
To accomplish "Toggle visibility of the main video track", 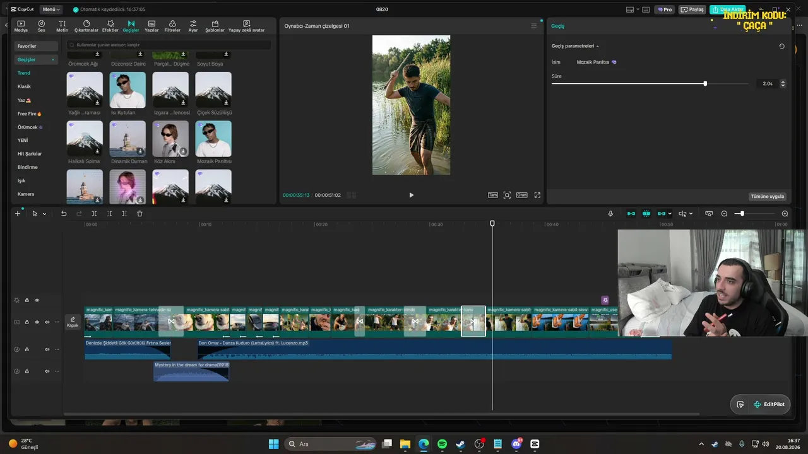I will 37,322.
